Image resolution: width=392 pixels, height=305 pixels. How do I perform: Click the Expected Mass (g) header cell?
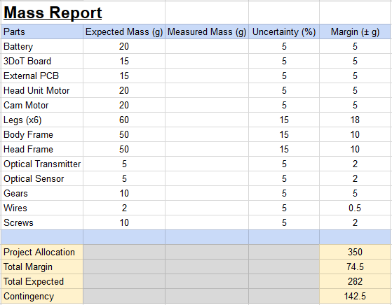124,31
